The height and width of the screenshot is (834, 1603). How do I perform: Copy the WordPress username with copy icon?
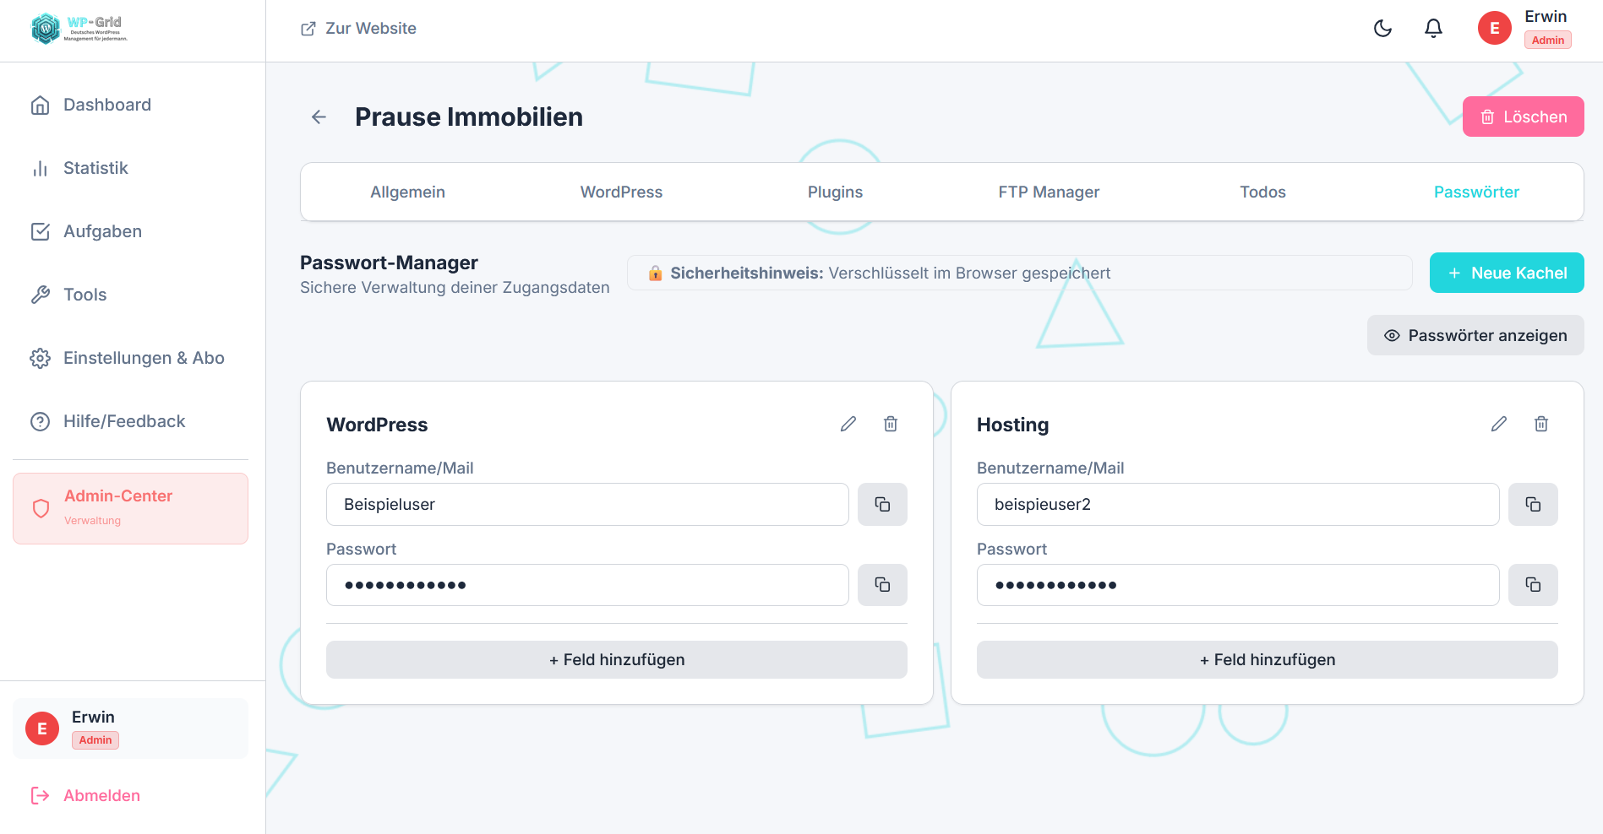(x=882, y=504)
